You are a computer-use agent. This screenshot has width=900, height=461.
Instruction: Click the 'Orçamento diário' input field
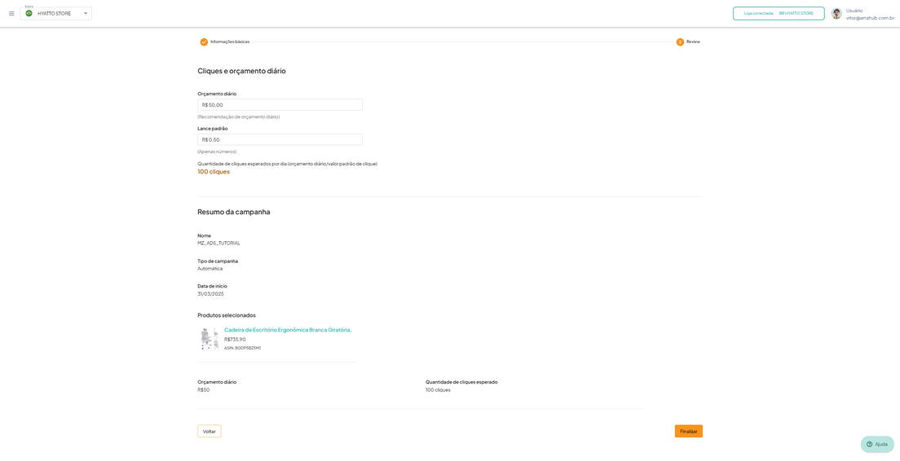click(280, 105)
